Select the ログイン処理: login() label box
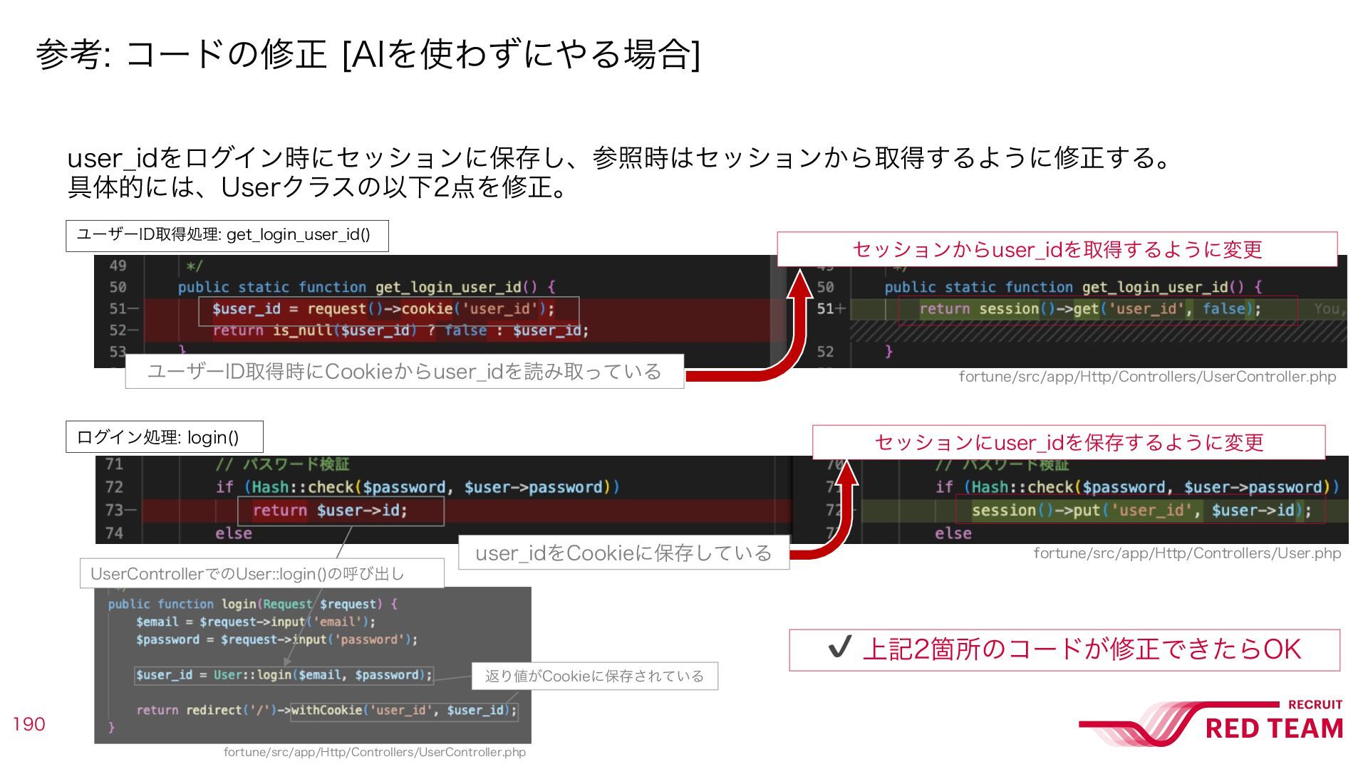Viewport: 1368px width, 769px height. click(x=165, y=436)
